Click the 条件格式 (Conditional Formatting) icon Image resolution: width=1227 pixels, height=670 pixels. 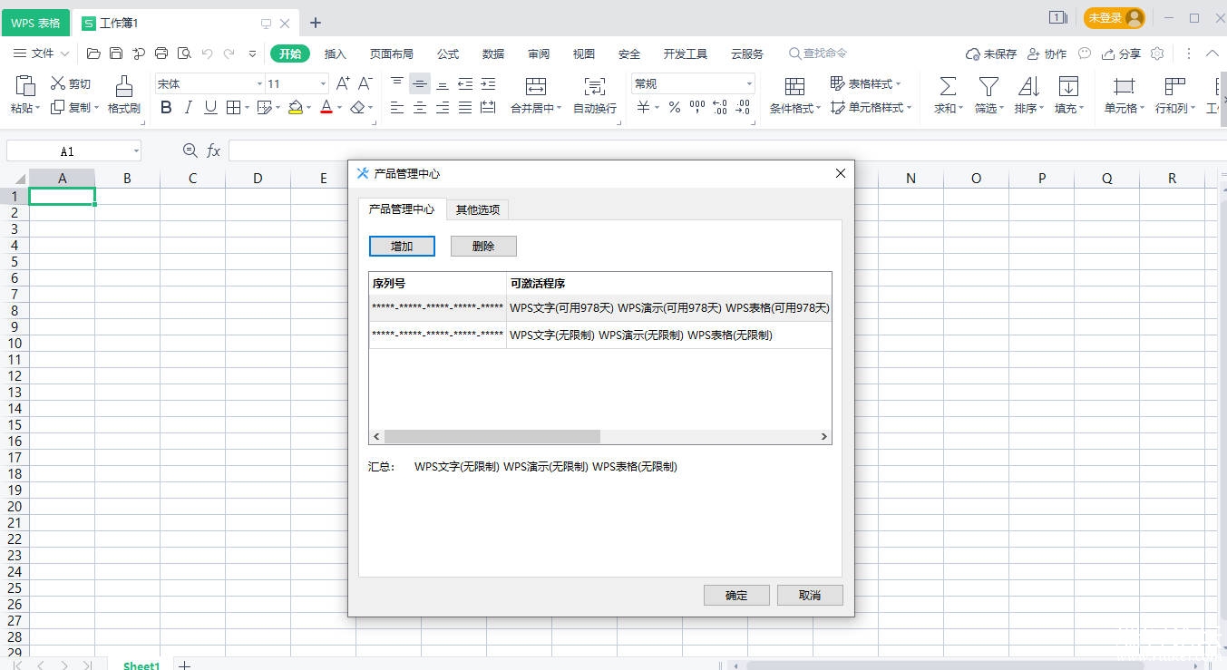pos(794,86)
